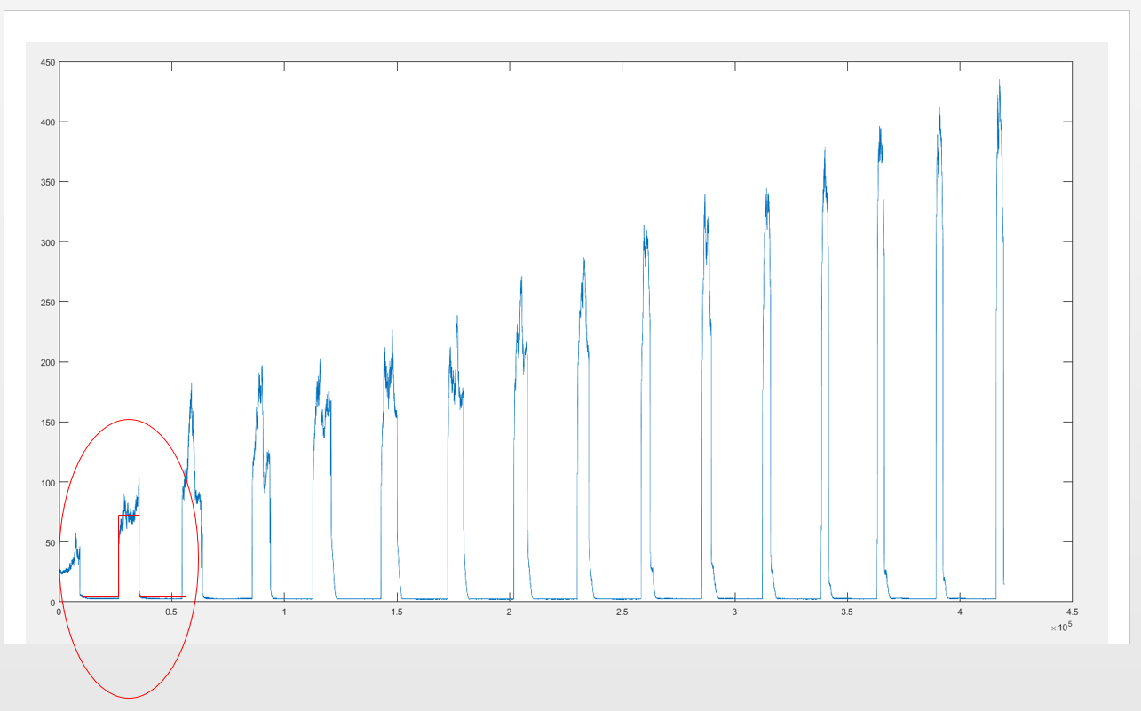
Task: Click the y-axis tick label 400
Action: [x=48, y=122]
